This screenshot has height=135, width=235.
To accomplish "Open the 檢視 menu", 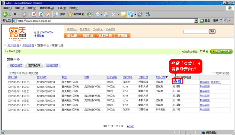I will [31, 8].
